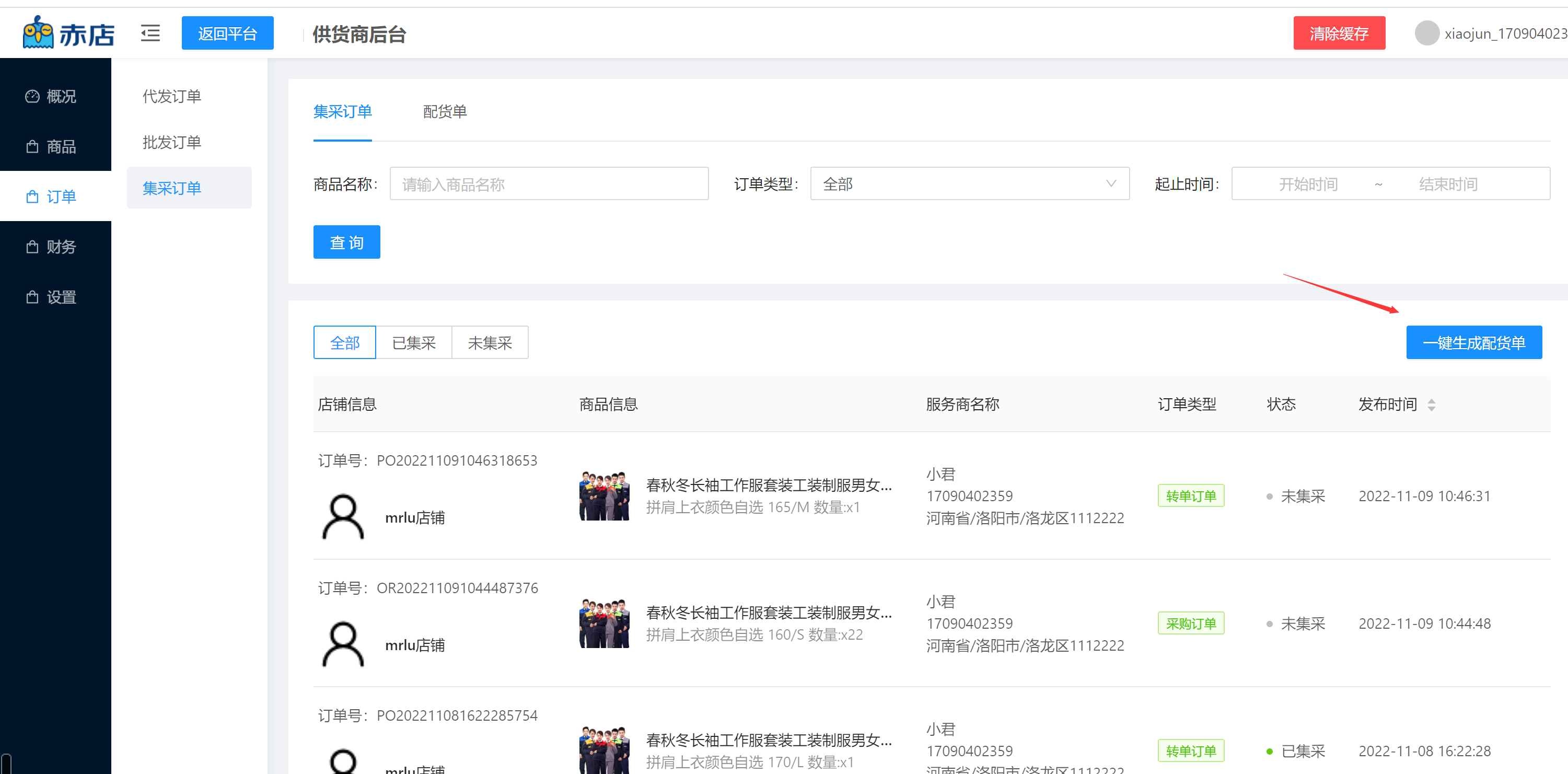Click the 赤店 owl logo

point(68,33)
